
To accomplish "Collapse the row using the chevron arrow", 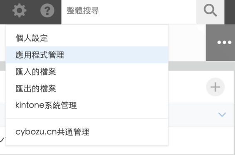I will [222, 115].
